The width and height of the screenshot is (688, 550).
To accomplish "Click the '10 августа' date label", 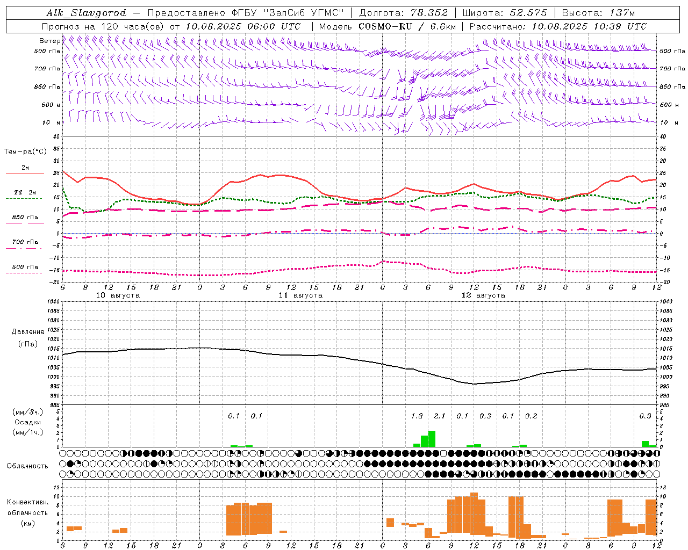I will [118, 295].
